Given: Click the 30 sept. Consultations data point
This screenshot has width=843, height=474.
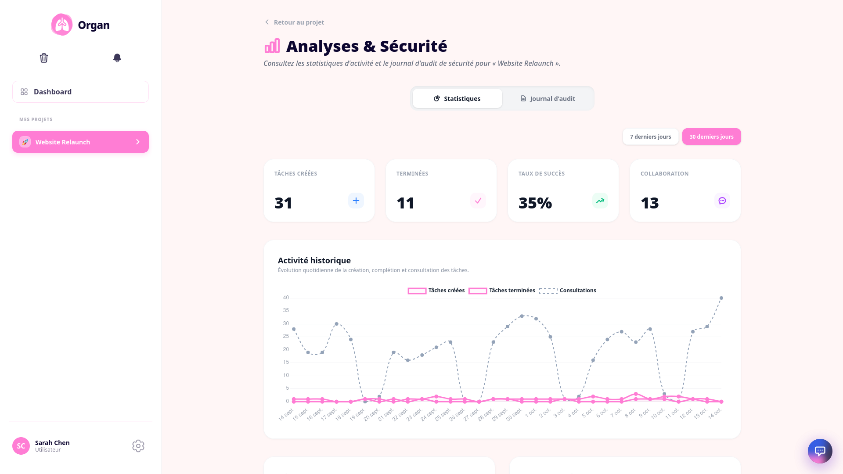Looking at the screenshot, I should (x=522, y=316).
